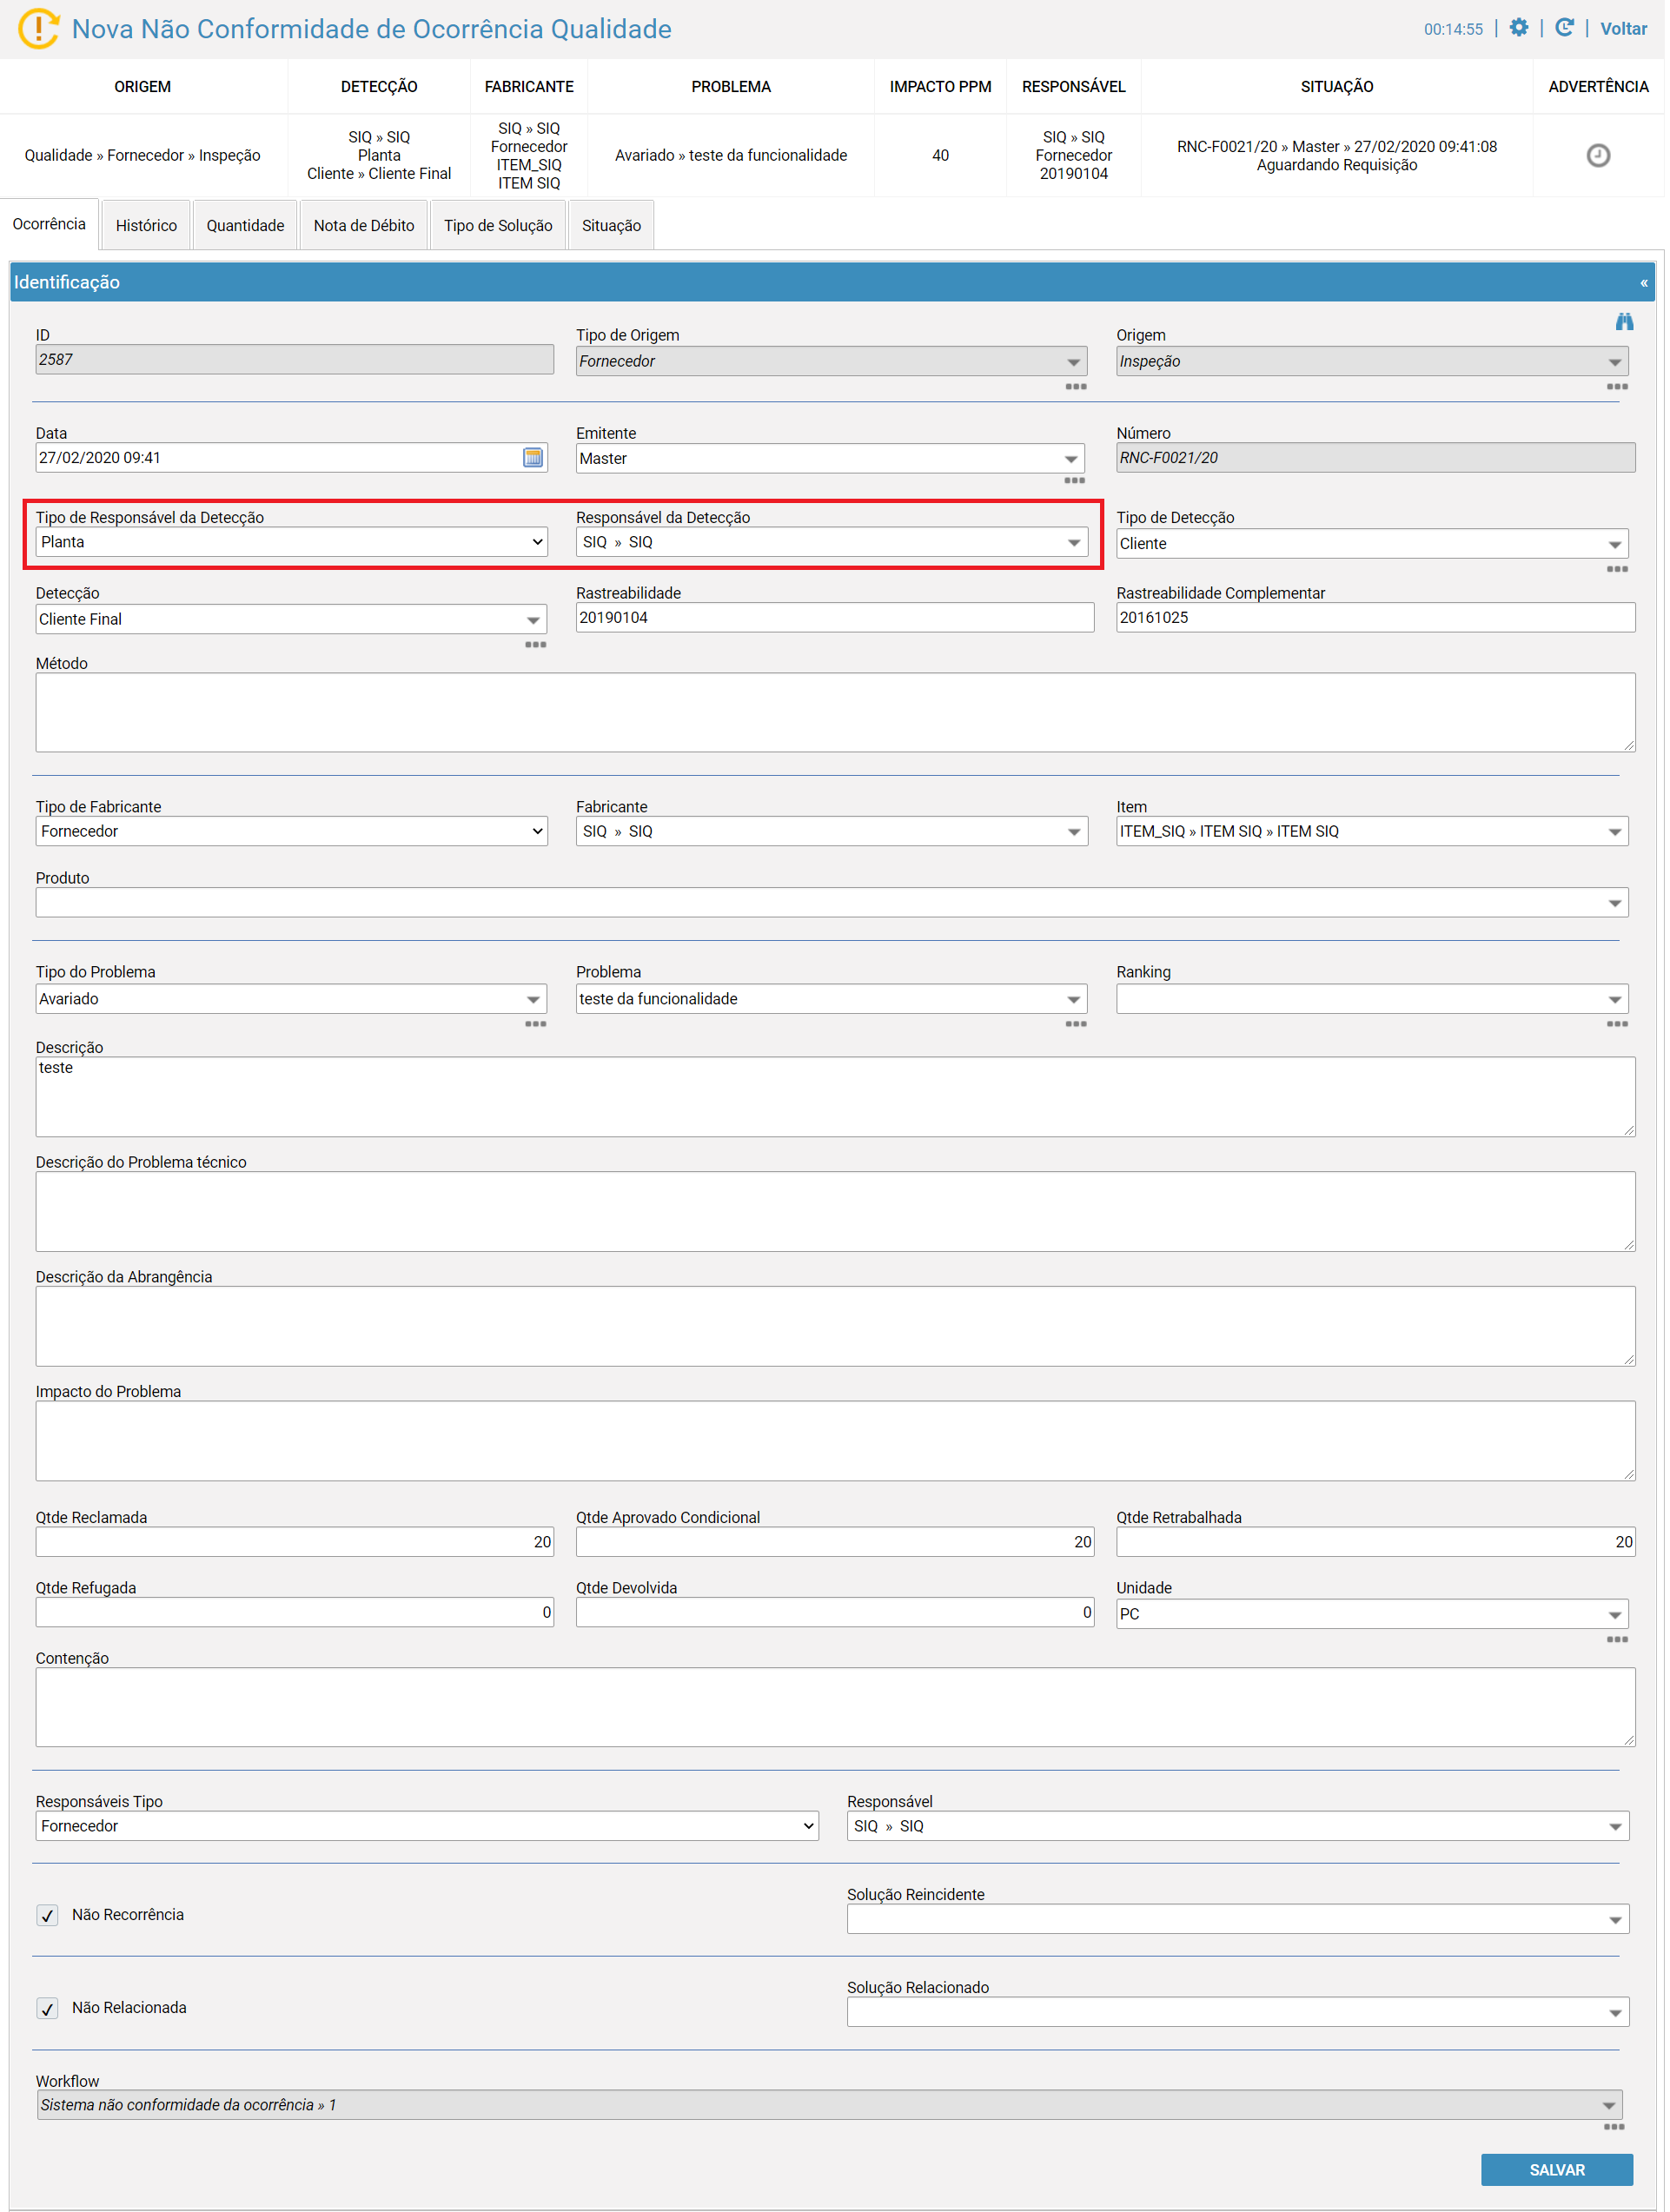1670x2212 pixels.
Task: Expand the Tipo de Fabricante dropdown
Action: [x=292, y=832]
